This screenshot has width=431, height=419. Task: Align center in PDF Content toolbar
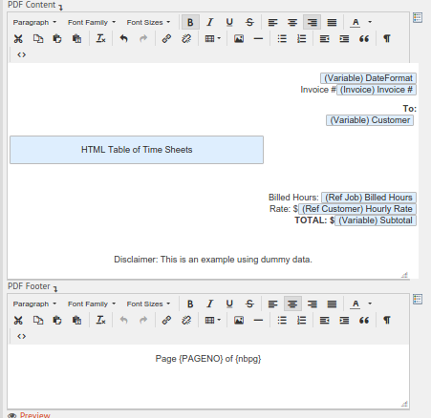292,22
